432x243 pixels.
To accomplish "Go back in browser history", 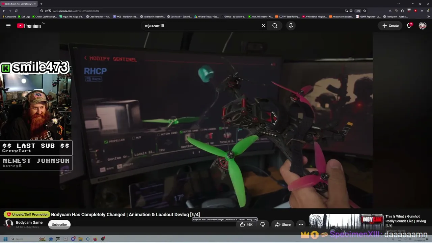I will coord(4,11).
